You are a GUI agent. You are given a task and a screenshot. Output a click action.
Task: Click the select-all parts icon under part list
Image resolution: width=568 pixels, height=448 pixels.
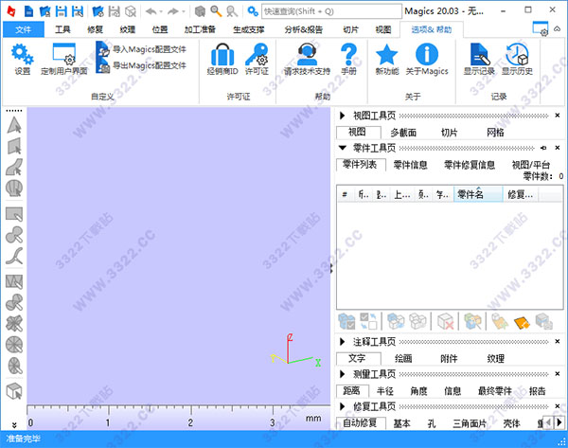(x=346, y=321)
